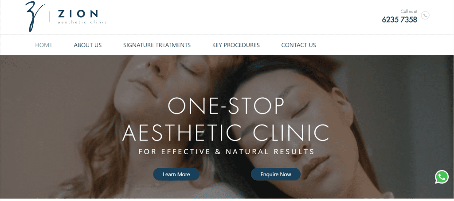Dial the 6235 7358 phone number link
This screenshot has width=454, height=201.
pyautogui.click(x=399, y=19)
